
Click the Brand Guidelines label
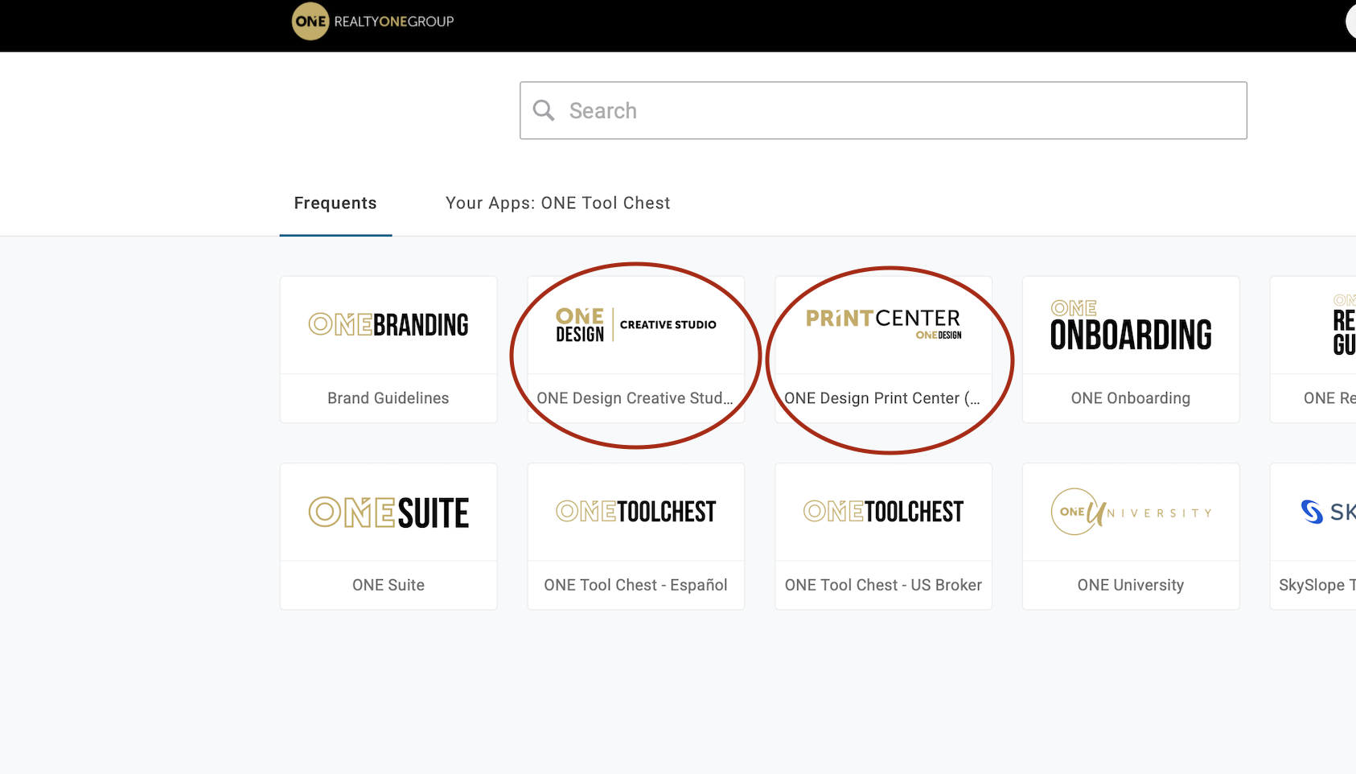[388, 398]
